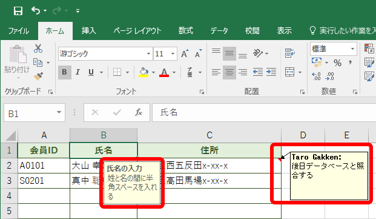Select the Format Painter brush icon
376x219 pixels.
(38, 76)
